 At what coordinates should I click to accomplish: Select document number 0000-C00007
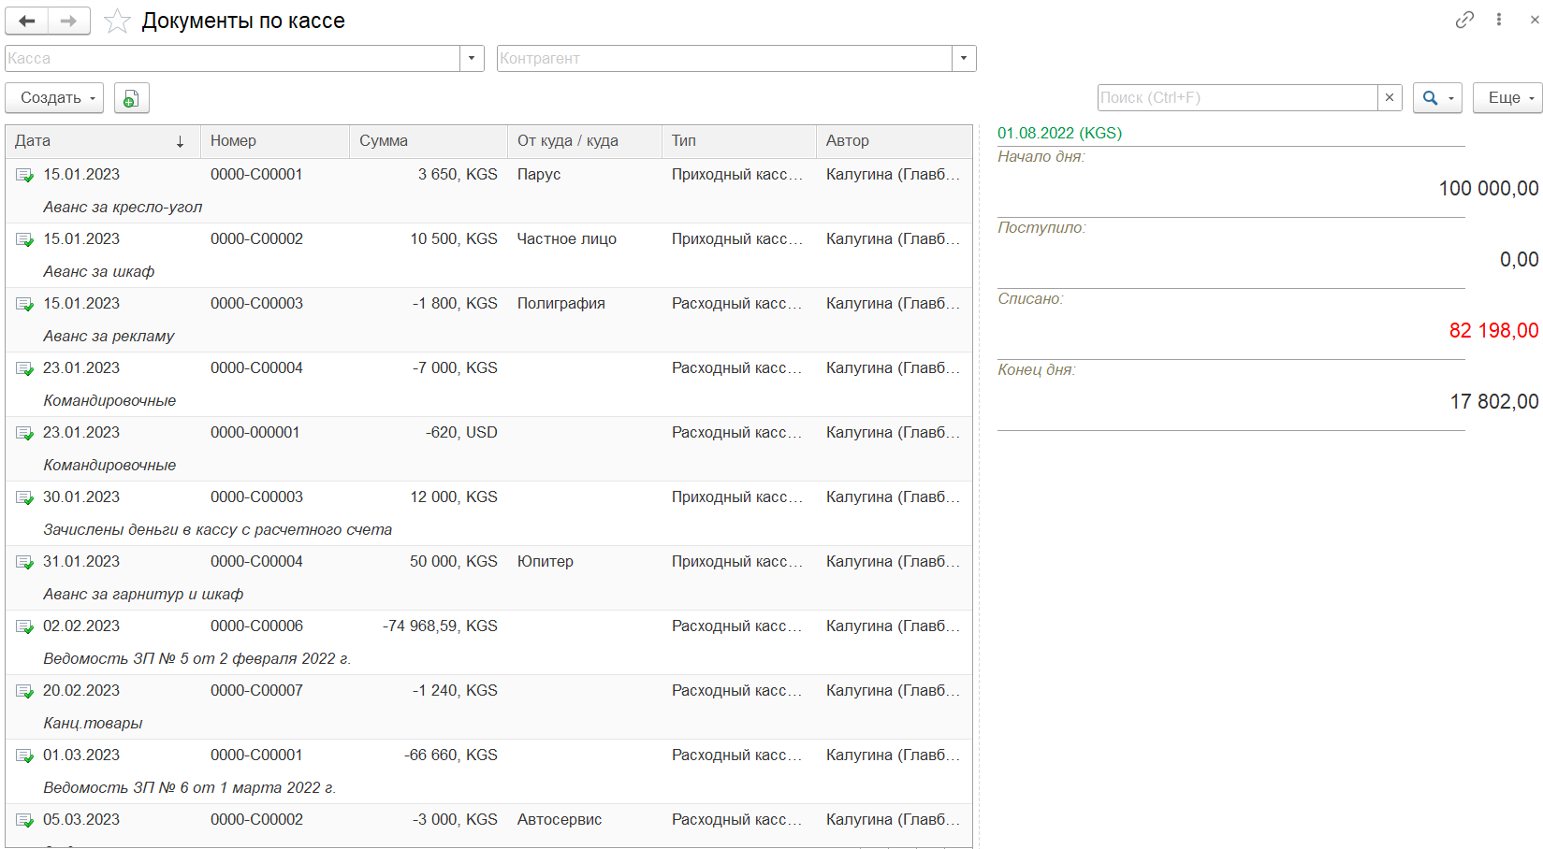point(256,691)
